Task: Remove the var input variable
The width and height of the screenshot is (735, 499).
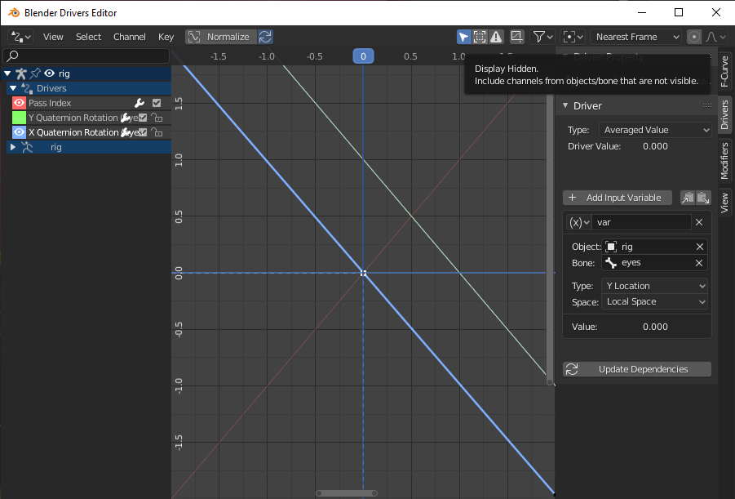Action: [699, 222]
